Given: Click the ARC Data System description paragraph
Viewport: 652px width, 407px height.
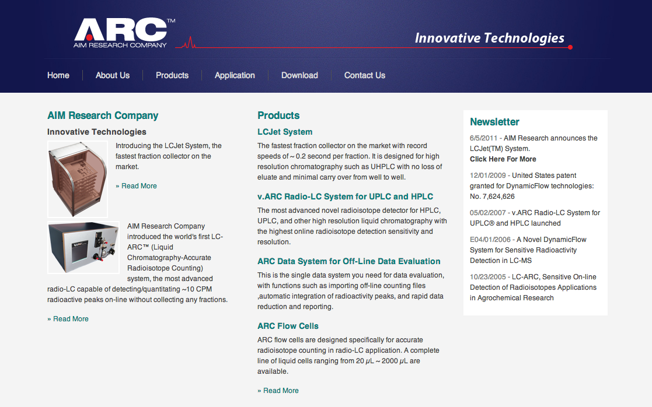Looking at the screenshot, I should pos(351,291).
